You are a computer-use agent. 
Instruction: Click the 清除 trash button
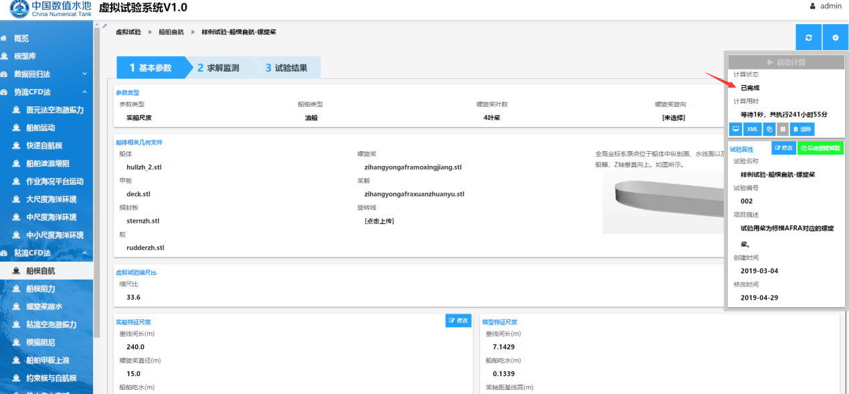point(801,129)
